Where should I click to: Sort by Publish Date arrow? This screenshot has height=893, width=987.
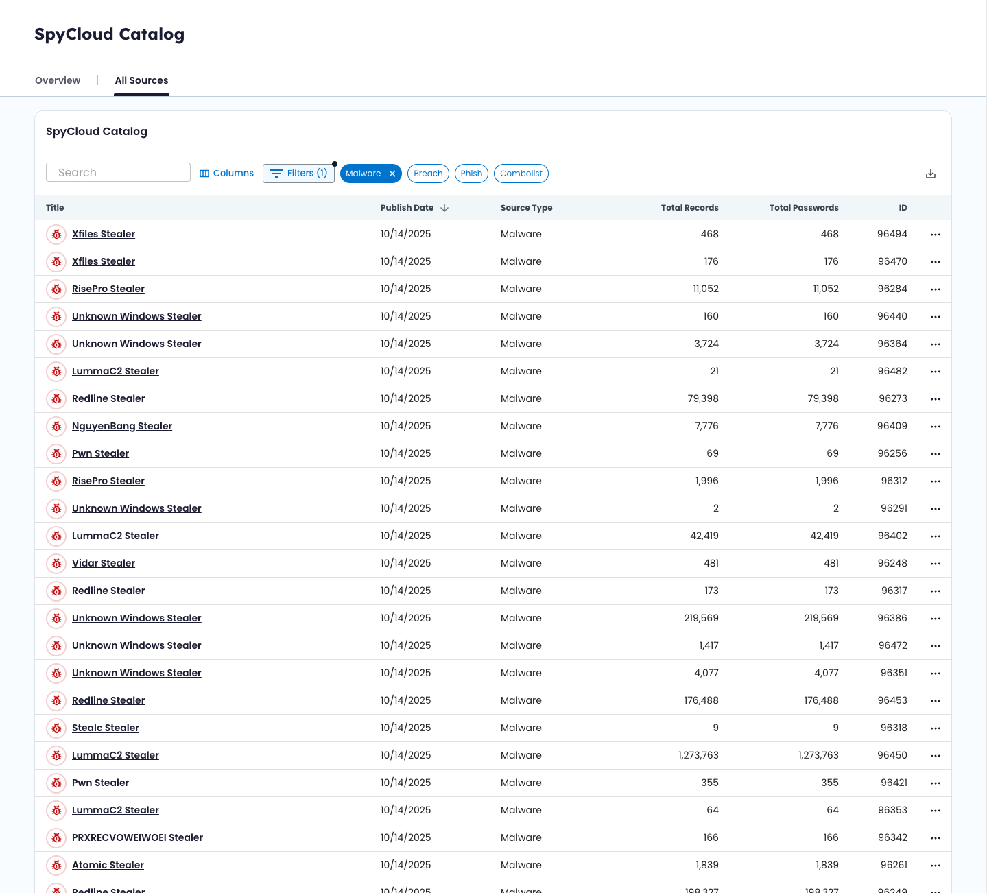pyautogui.click(x=444, y=208)
